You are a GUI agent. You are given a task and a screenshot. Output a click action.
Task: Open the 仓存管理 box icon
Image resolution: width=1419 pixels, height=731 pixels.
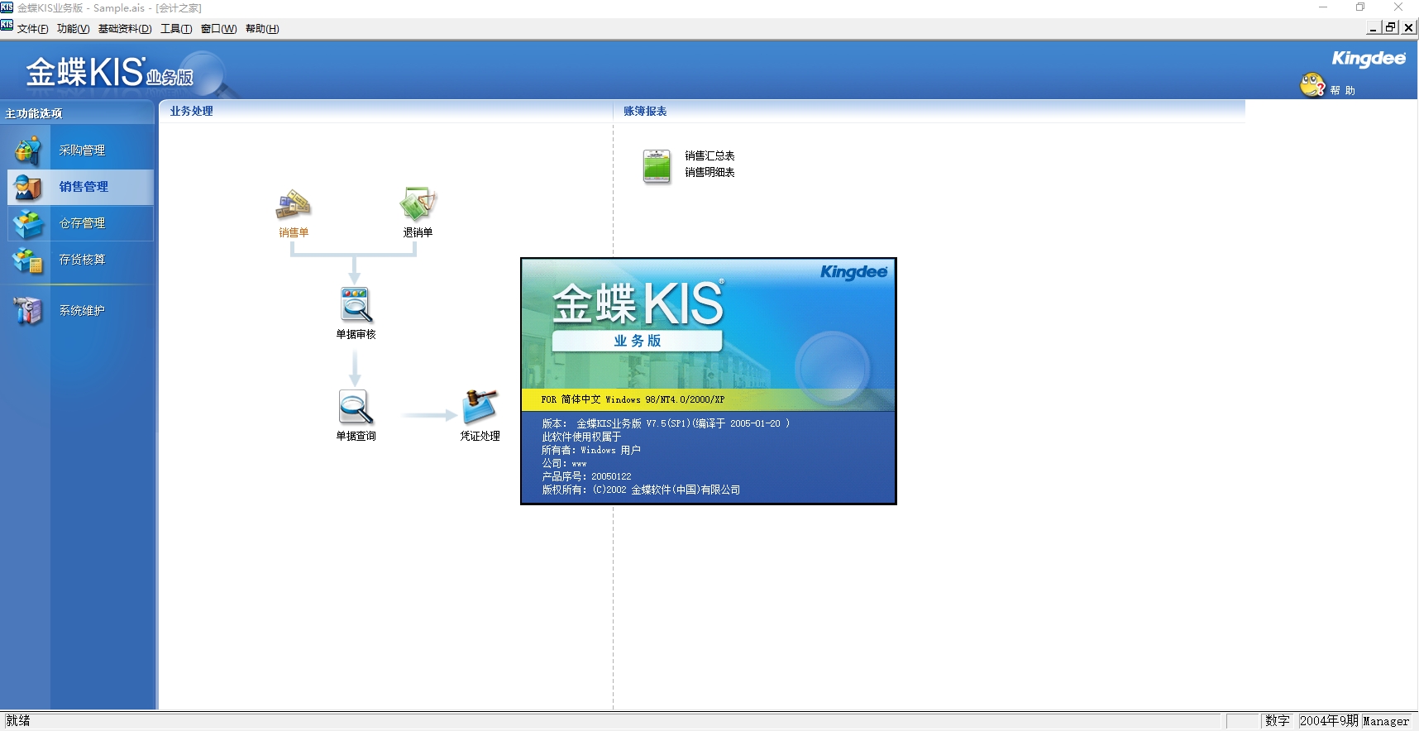point(27,223)
